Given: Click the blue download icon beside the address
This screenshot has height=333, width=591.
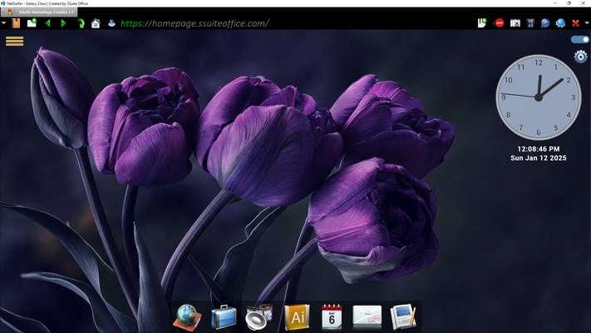Looking at the screenshot, I should tap(111, 23).
